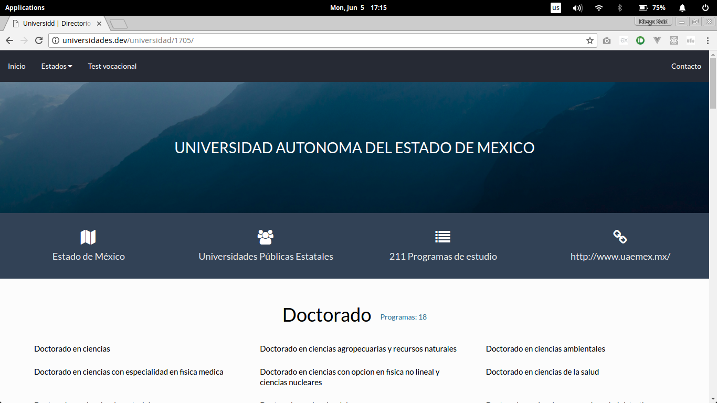Click the chain link icon
The width and height of the screenshot is (717, 403).
pos(620,237)
